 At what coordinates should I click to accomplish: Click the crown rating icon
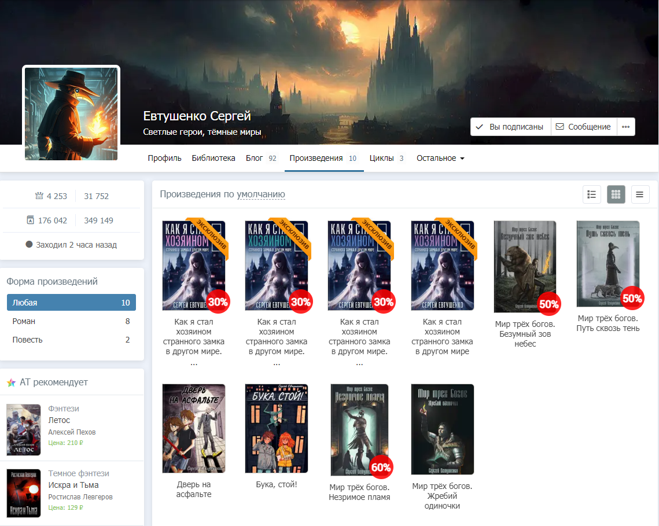tap(39, 196)
